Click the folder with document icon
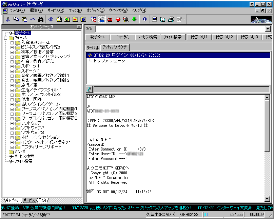The image size is (274, 219). [59, 19]
